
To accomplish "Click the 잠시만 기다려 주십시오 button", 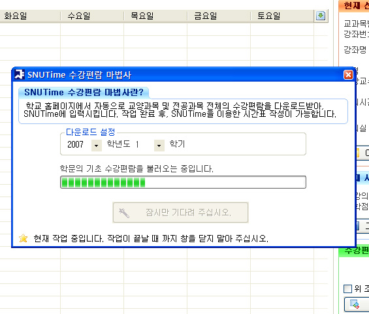I will [x=180, y=212].
